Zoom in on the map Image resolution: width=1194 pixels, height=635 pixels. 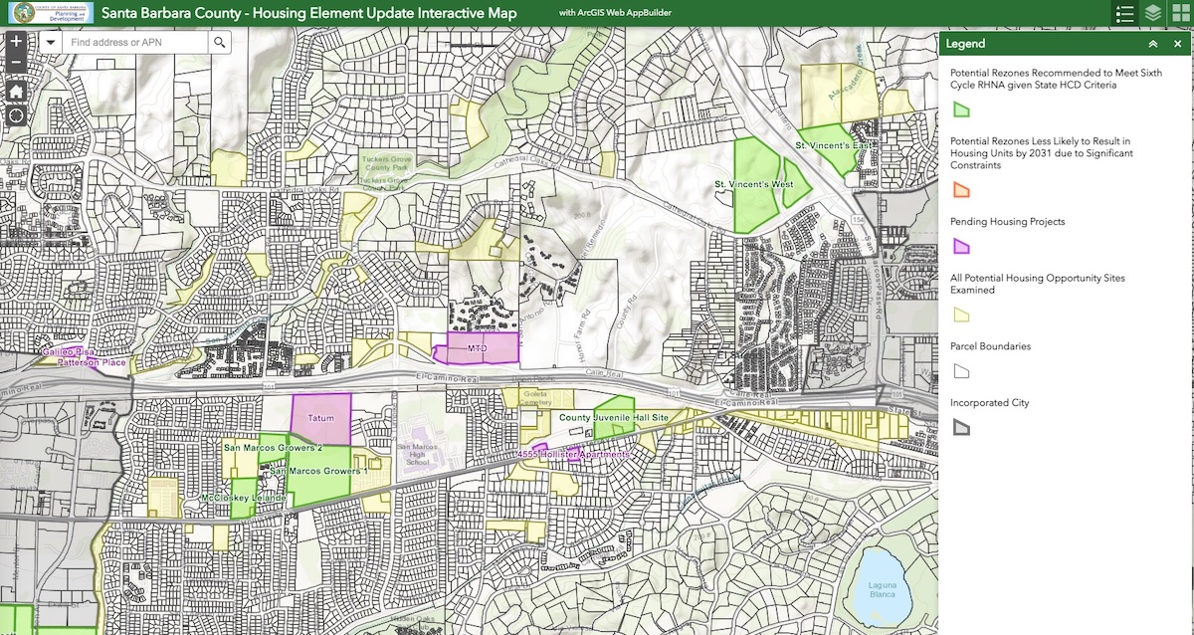click(x=16, y=43)
